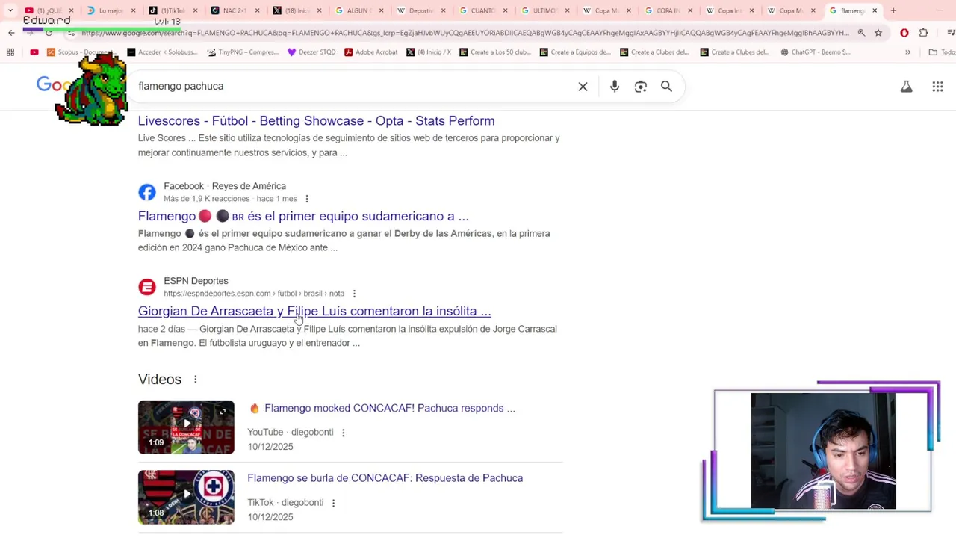
Task: Play the 1:09 YouTube video thumbnail
Action: click(x=186, y=427)
